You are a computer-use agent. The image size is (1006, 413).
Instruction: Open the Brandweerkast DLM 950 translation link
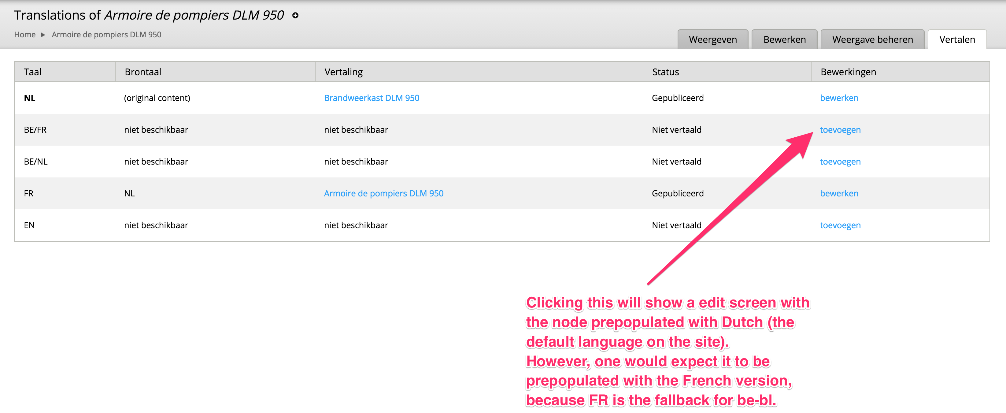click(372, 98)
